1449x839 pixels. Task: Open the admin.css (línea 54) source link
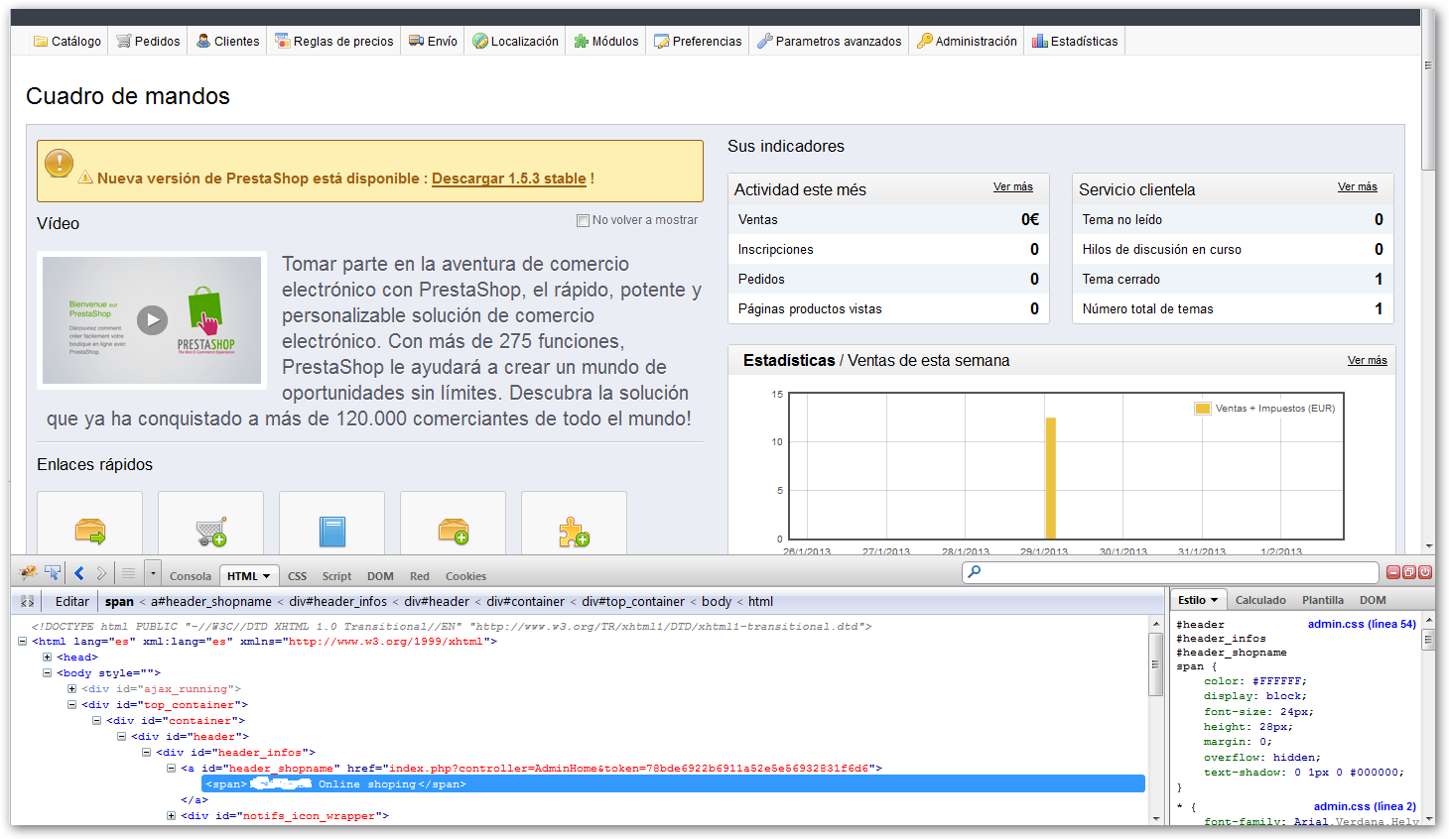pos(1362,624)
